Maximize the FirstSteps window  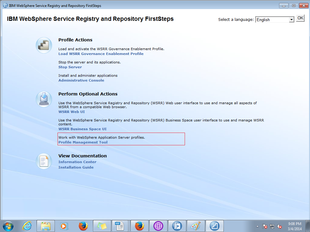point(294,5)
